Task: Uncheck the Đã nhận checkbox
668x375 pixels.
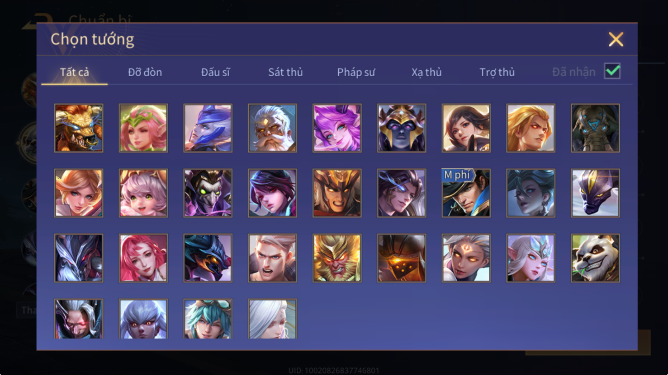Action: click(x=612, y=71)
